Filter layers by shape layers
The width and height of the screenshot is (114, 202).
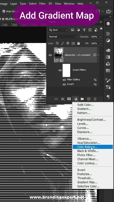click(90, 30)
